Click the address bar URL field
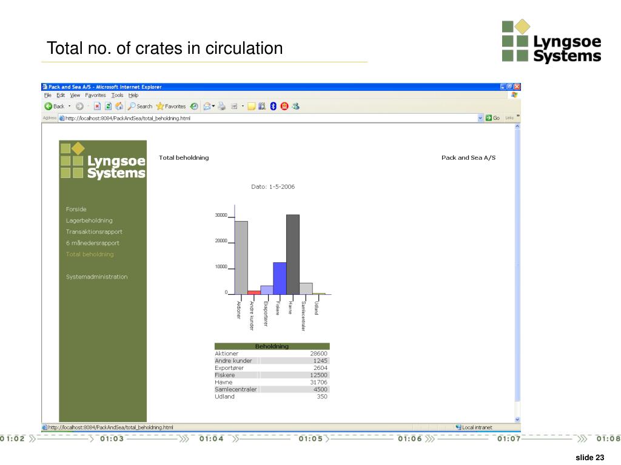621x465 pixels. point(267,118)
